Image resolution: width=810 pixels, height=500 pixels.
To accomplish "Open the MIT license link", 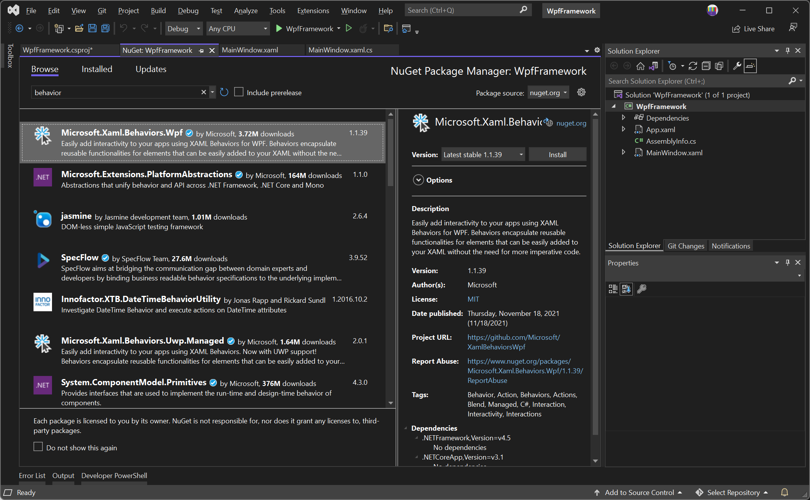I will pos(473,299).
